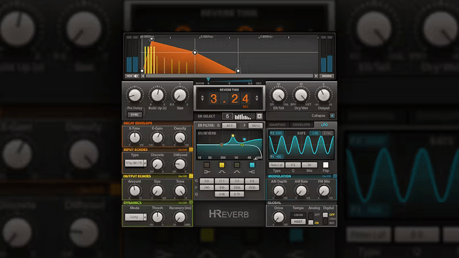Click the ER/Tail balance knob
This screenshot has height=258, width=459.
point(278,95)
